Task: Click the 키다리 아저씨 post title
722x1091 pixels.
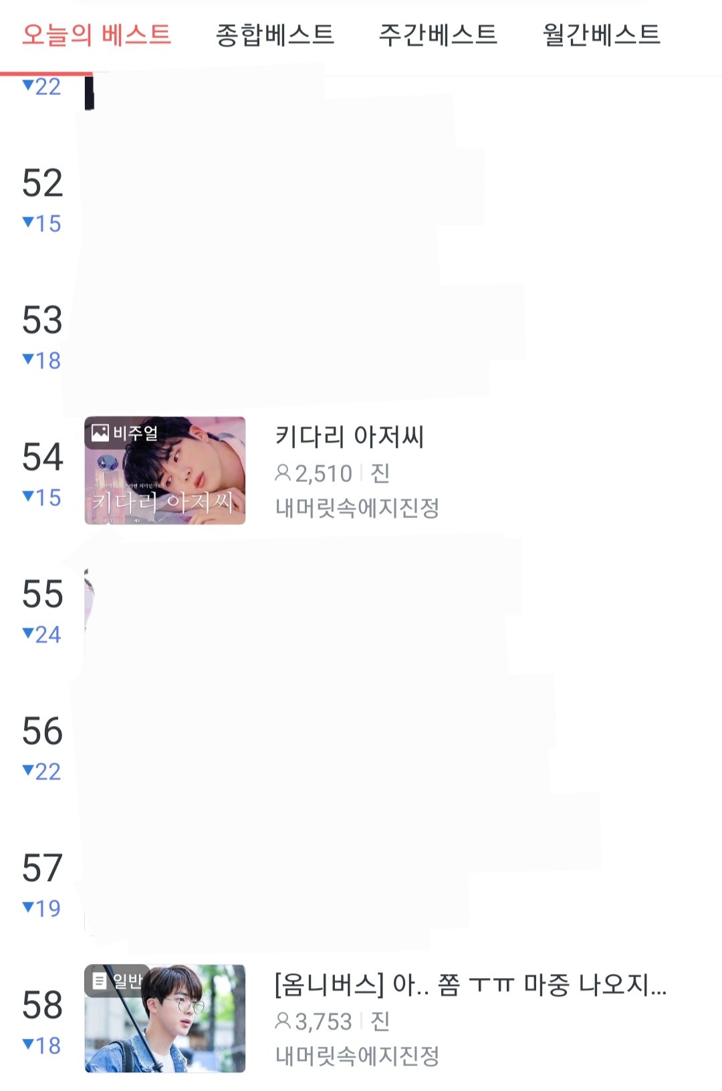Action: point(350,437)
